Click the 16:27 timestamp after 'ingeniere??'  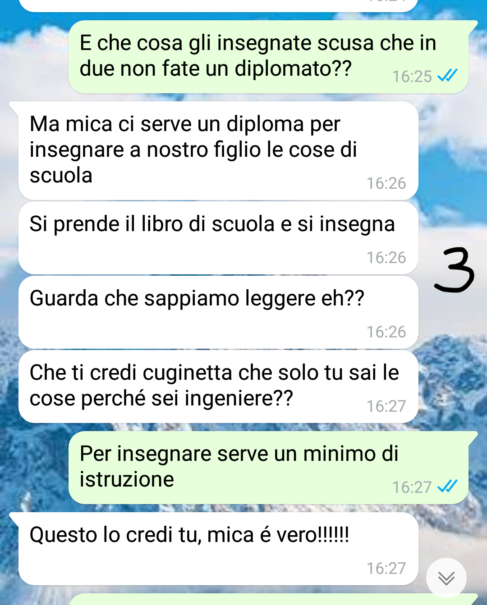coord(386,406)
